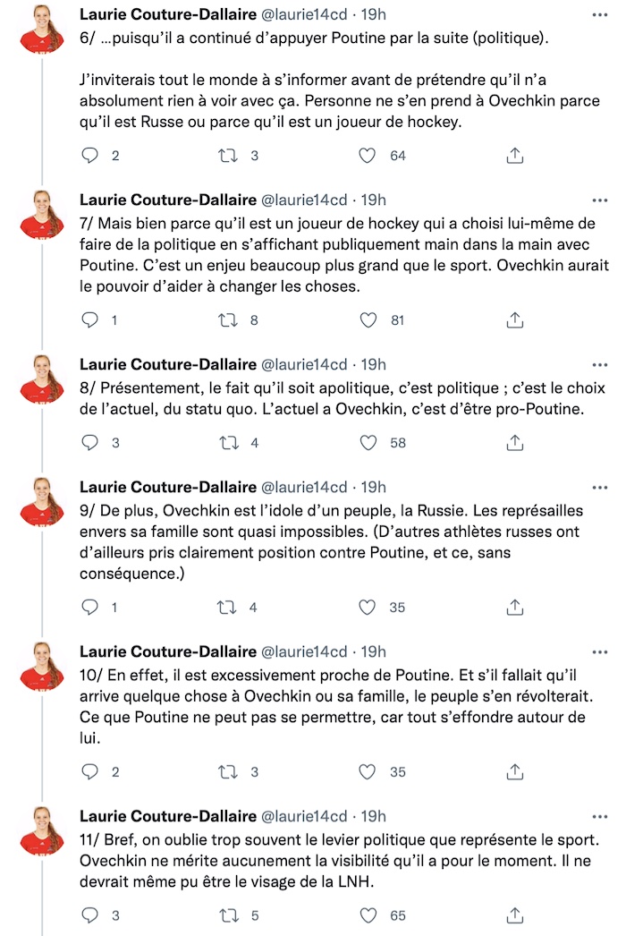Like the 8/ tweet with 58 likes
Viewport: 626px width, 936px height.
368,443
